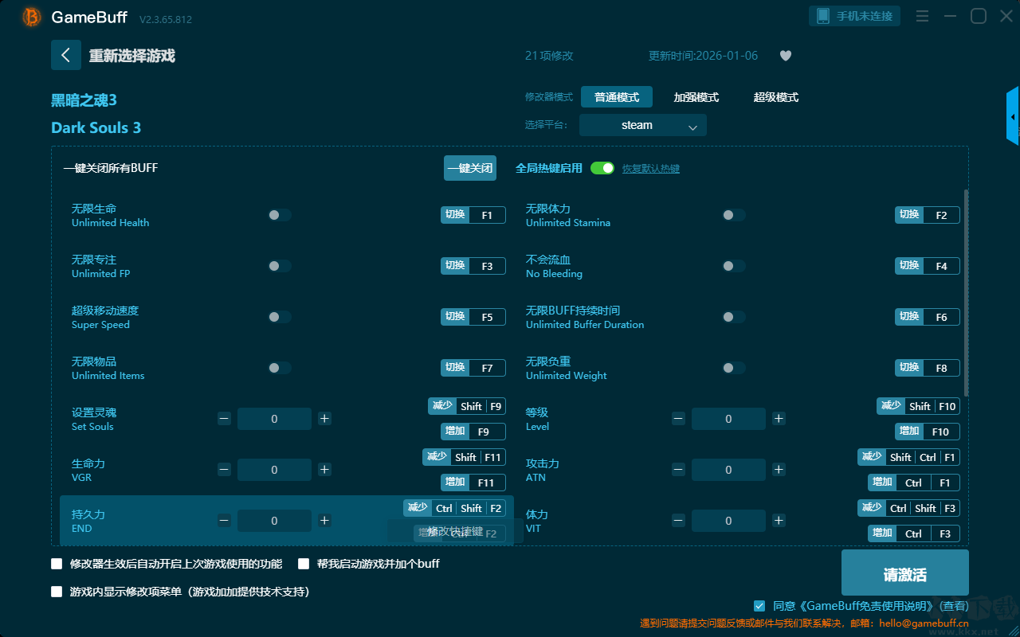Image resolution: width=1020 pixels, height=637 pixels.
Task: Click Ctrl F1 increase hotkey for ATN
Action: [x=914, y=483]
